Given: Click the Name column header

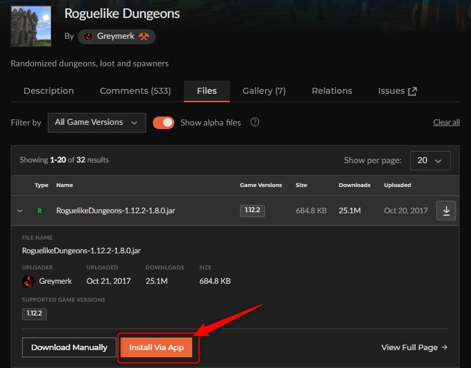Looking at the screenshot, I should (x=64, y=185).
